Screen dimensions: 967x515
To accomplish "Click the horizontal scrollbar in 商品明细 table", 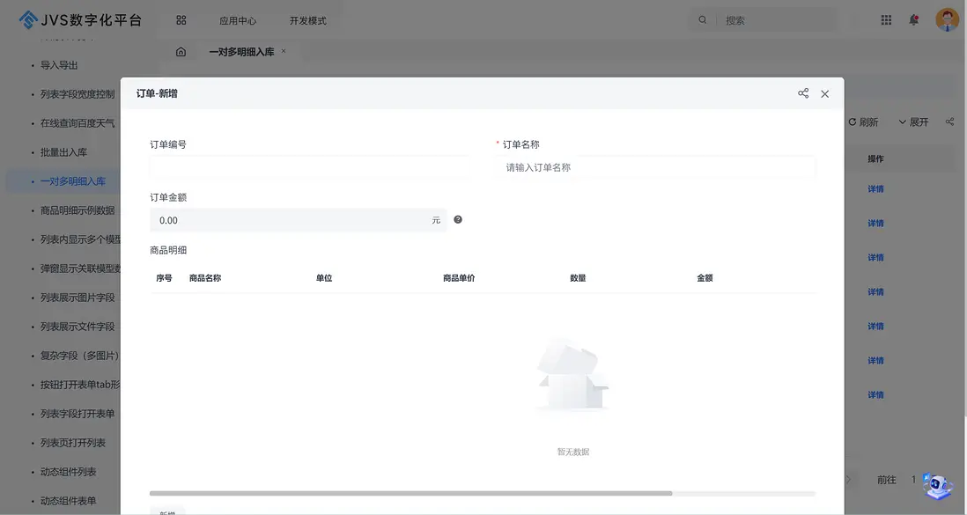I will 410,493.
